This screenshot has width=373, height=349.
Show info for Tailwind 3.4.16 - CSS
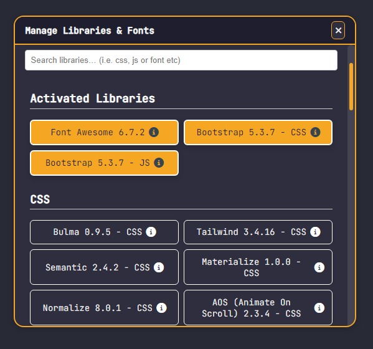315,232
